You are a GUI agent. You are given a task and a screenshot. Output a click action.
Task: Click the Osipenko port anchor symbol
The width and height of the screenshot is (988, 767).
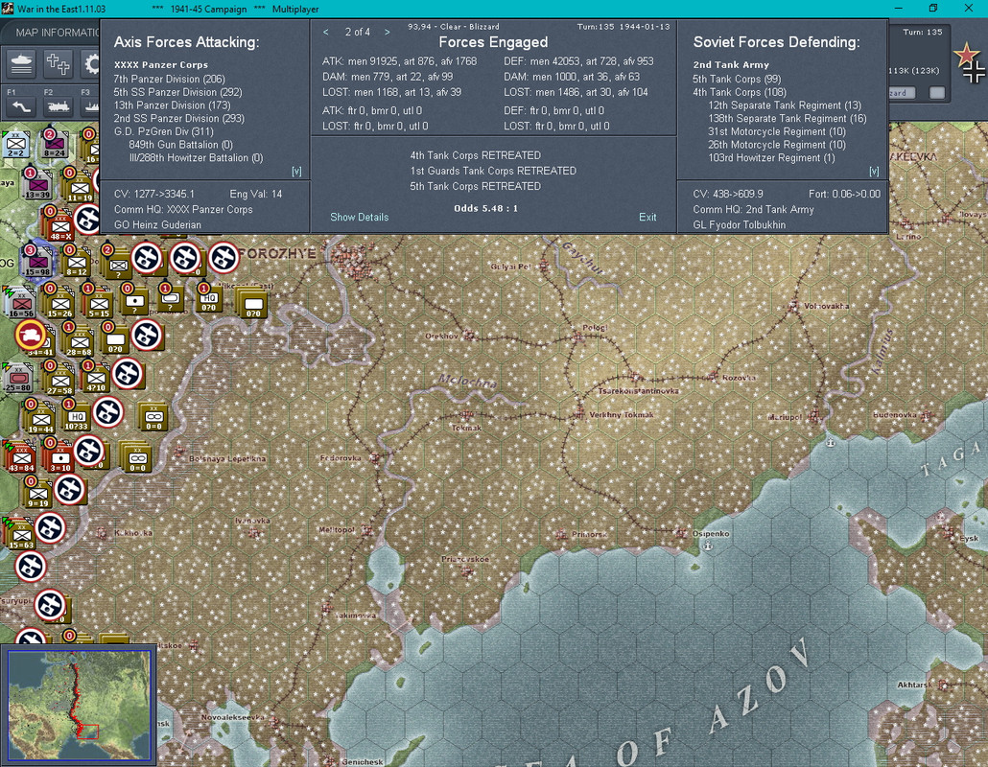tap(708, 546)
